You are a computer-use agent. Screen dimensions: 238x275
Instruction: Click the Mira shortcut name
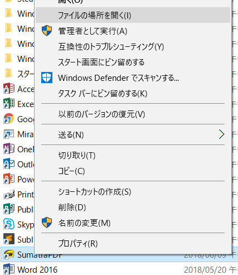26,134
